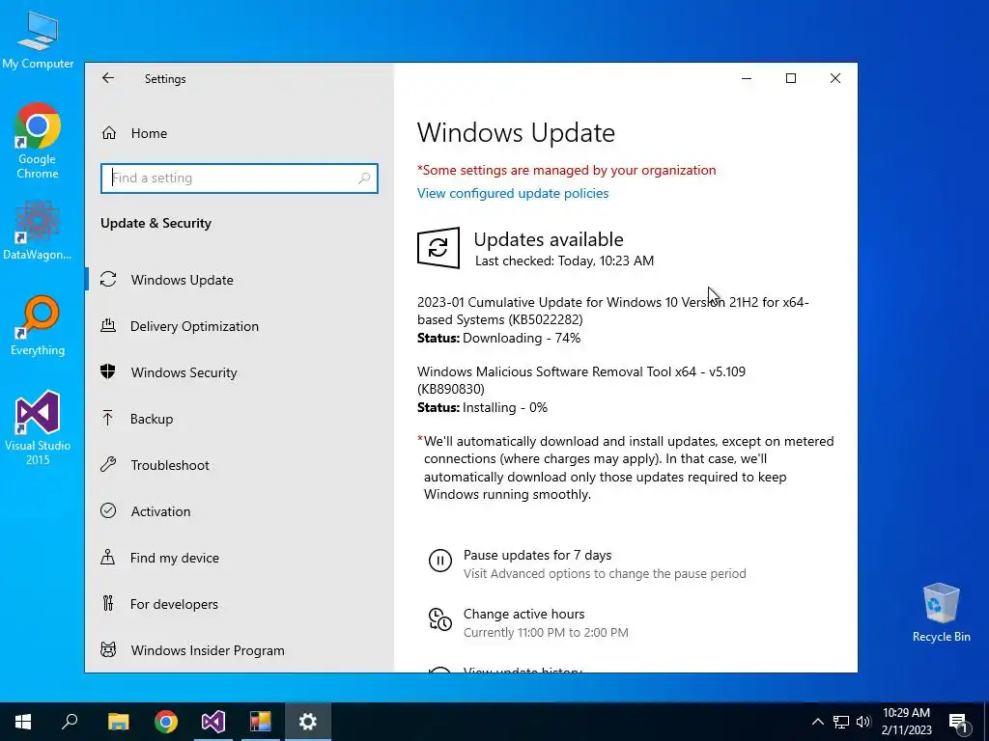This screenshot has height=741, width=989.
Task: Click the managed by your organization notice
Action: click(566, 170)
